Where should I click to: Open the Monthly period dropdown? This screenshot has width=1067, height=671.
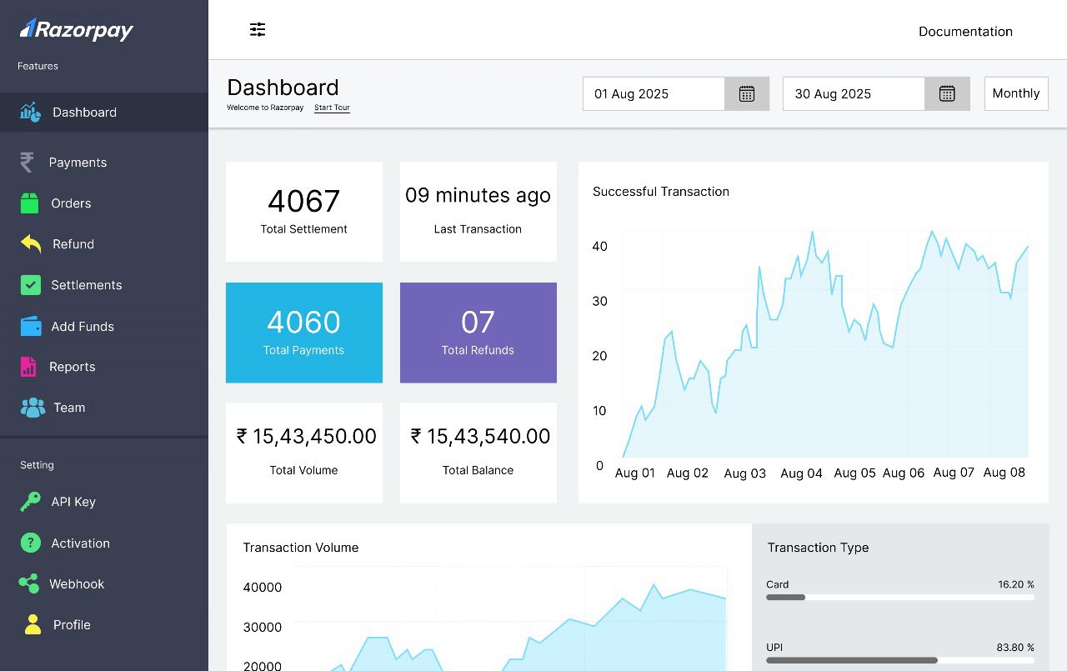[1016, 93]
